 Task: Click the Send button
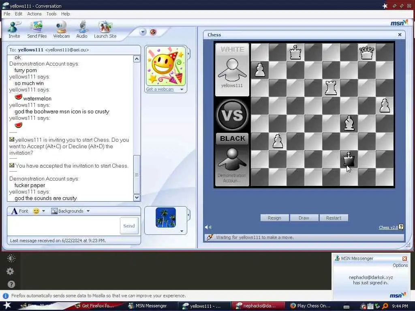point(129,226)
